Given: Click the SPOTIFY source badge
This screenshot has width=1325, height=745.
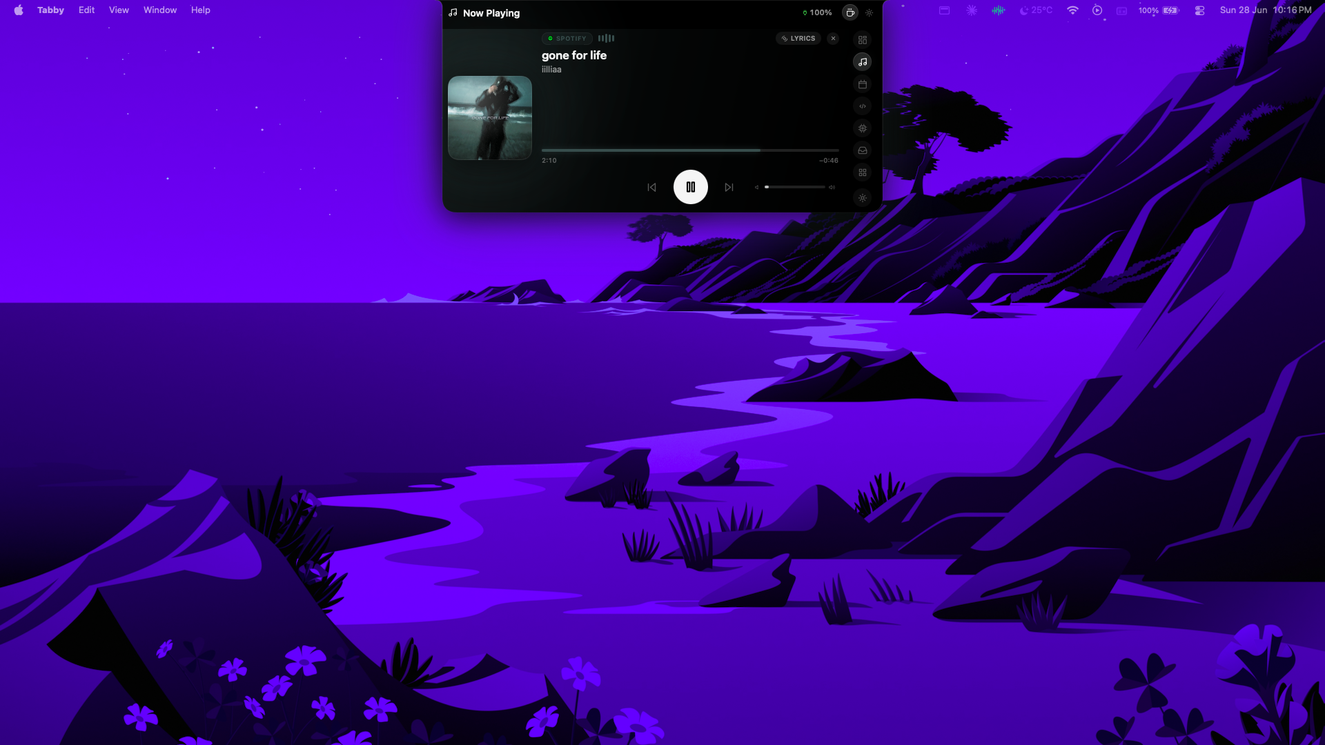Looking at the screenshot, I should point(567,39).
